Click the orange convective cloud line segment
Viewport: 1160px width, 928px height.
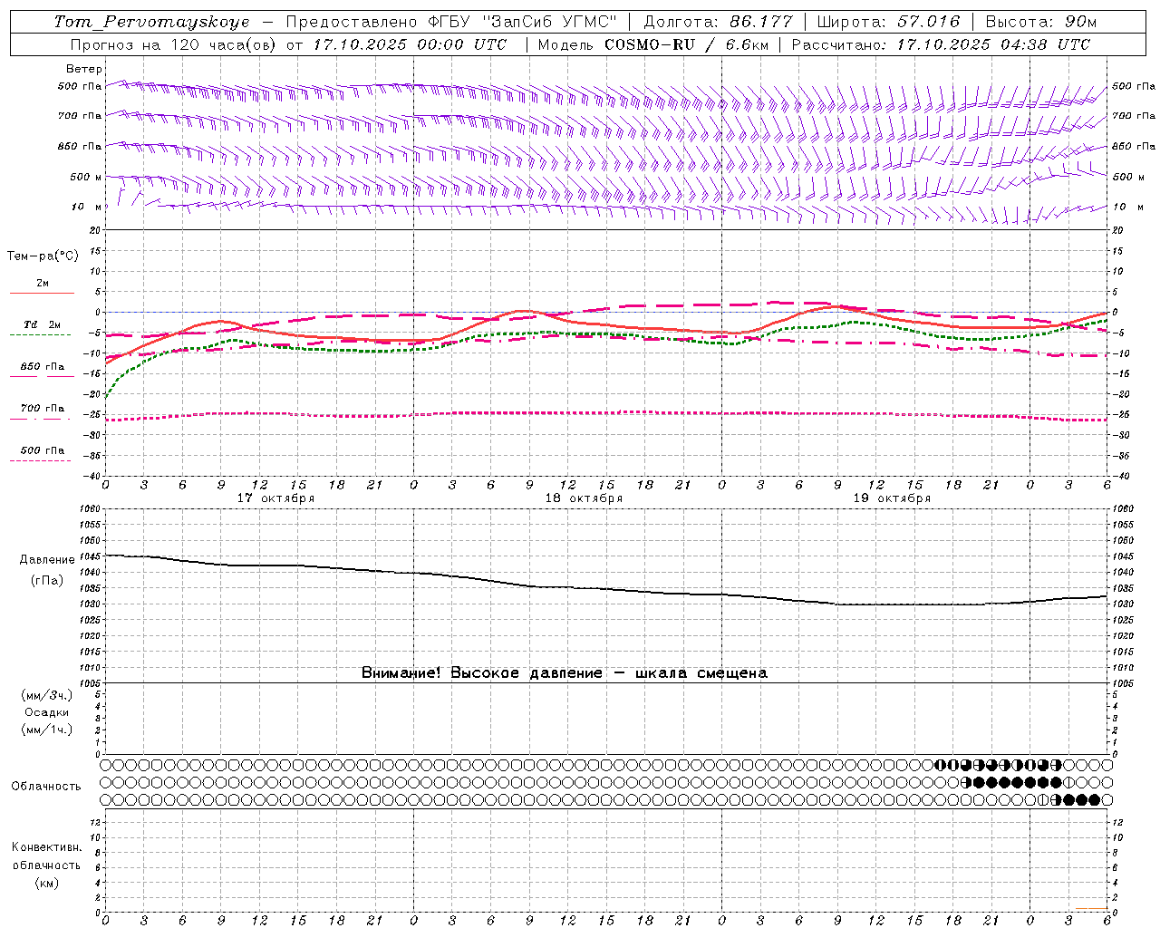tap(1091, 908)
